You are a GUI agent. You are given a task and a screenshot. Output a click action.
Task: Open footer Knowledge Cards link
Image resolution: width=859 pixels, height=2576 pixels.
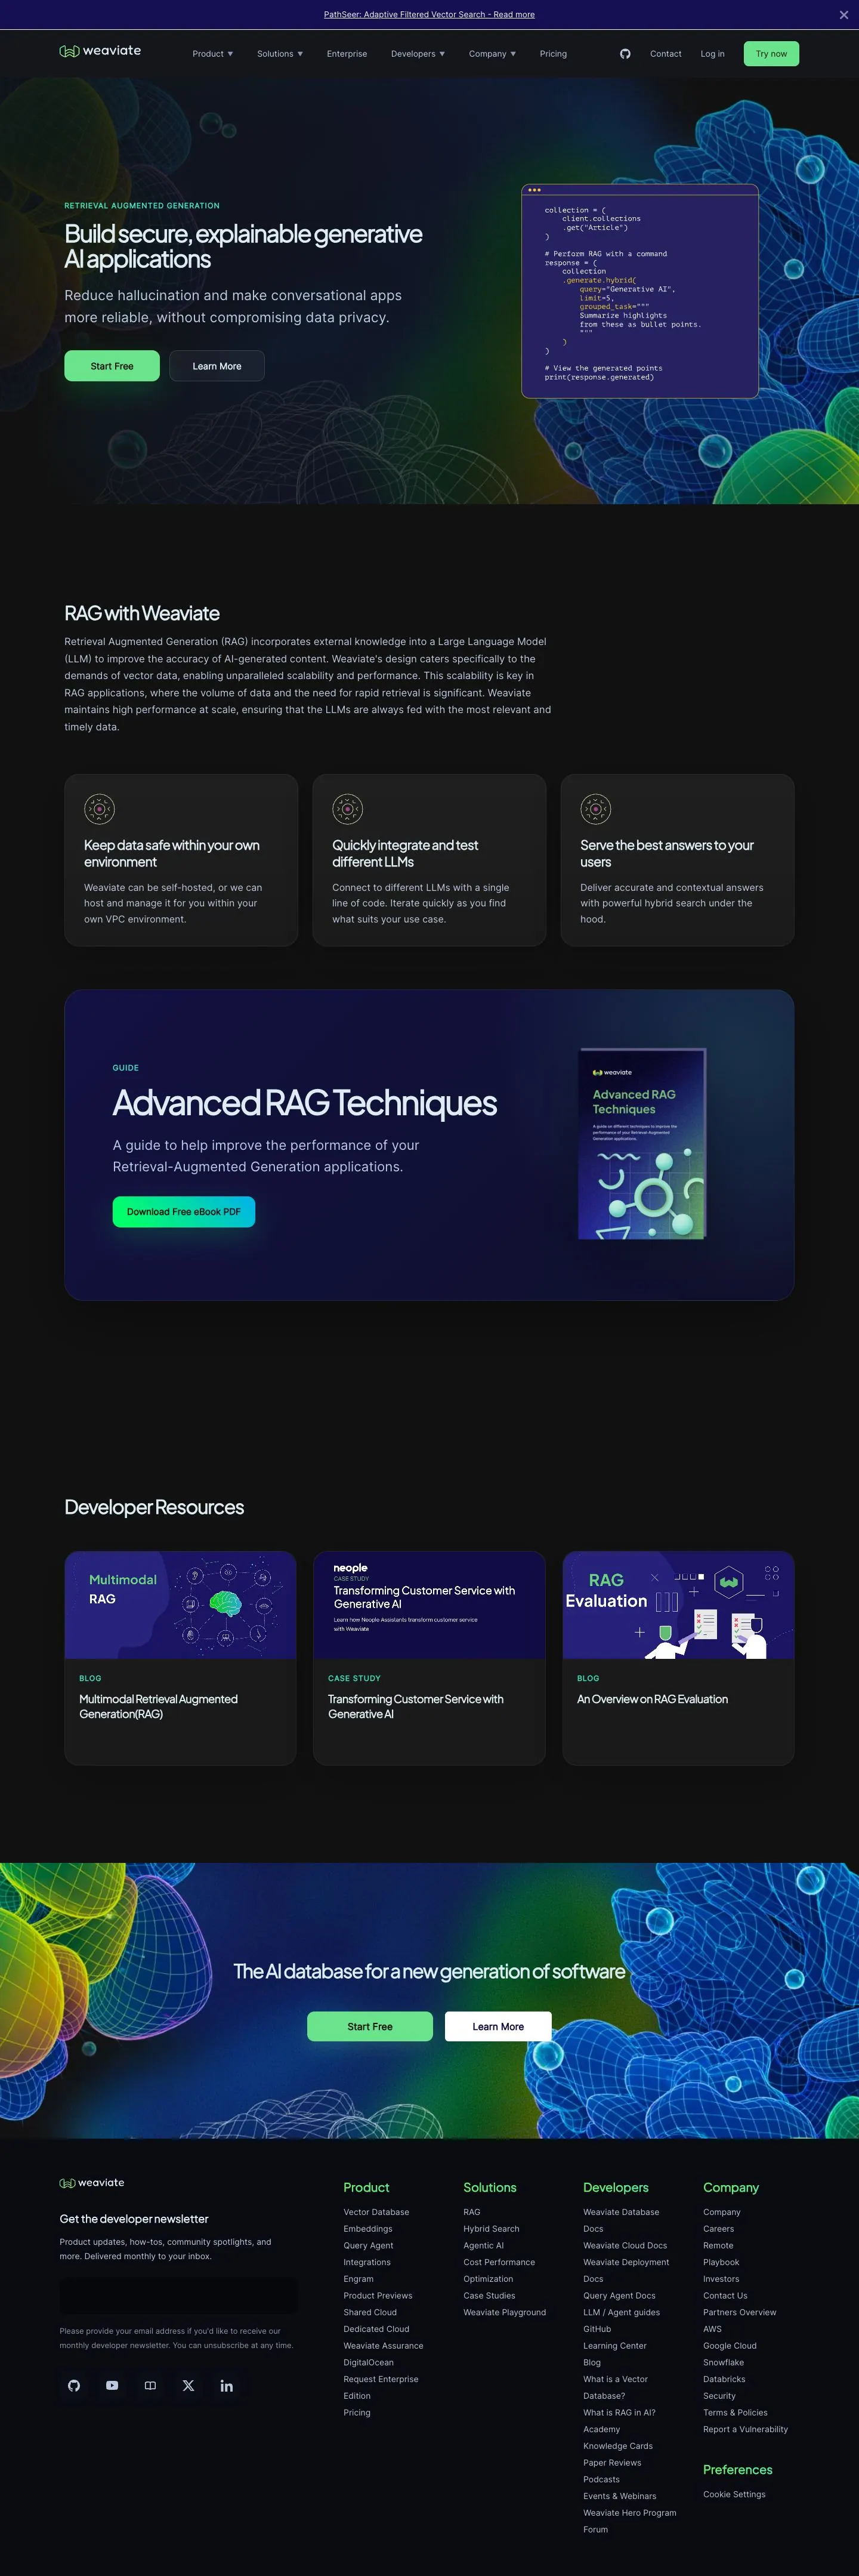[x=618, y=2446]
